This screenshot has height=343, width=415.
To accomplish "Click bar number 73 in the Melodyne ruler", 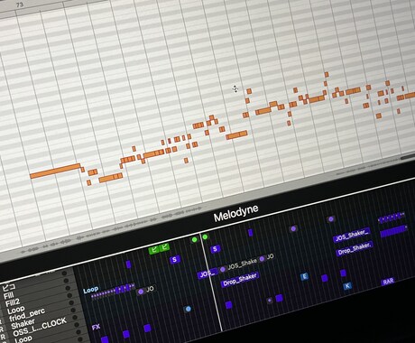I will tap(20, 5).
